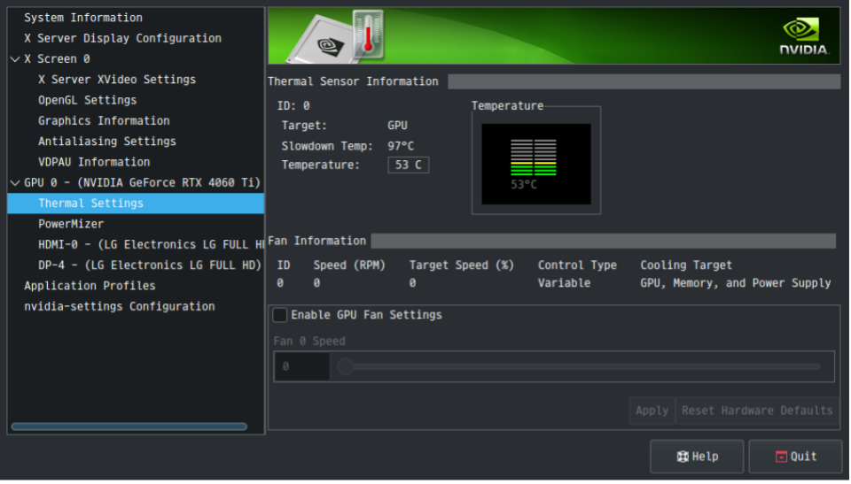The image size is (851, 484).
Task: Enable GPU Fan Settings checkbox
Action: [280, 315]
